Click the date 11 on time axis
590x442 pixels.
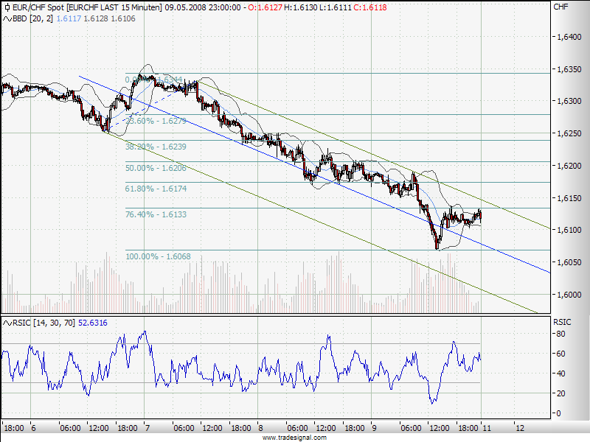[x=487, y=428]
